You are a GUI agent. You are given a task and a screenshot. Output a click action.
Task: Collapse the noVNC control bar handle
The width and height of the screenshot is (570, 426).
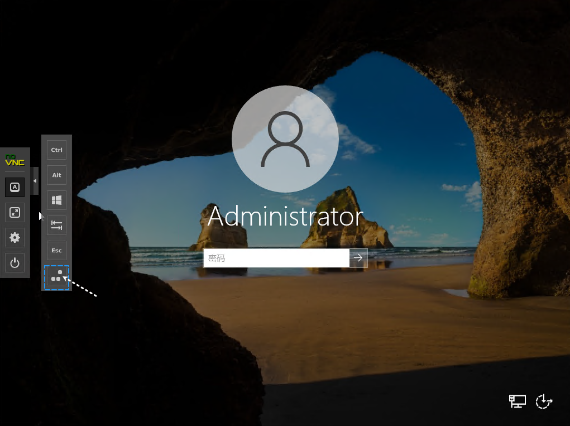click(36, 180)
